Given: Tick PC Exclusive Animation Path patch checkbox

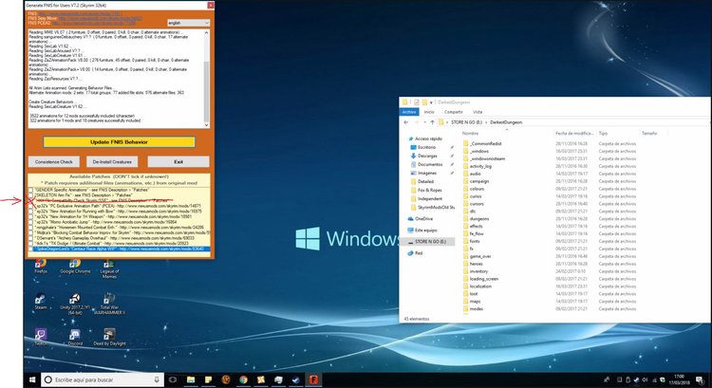Looking at the screenshot, I should coord(30,206).
